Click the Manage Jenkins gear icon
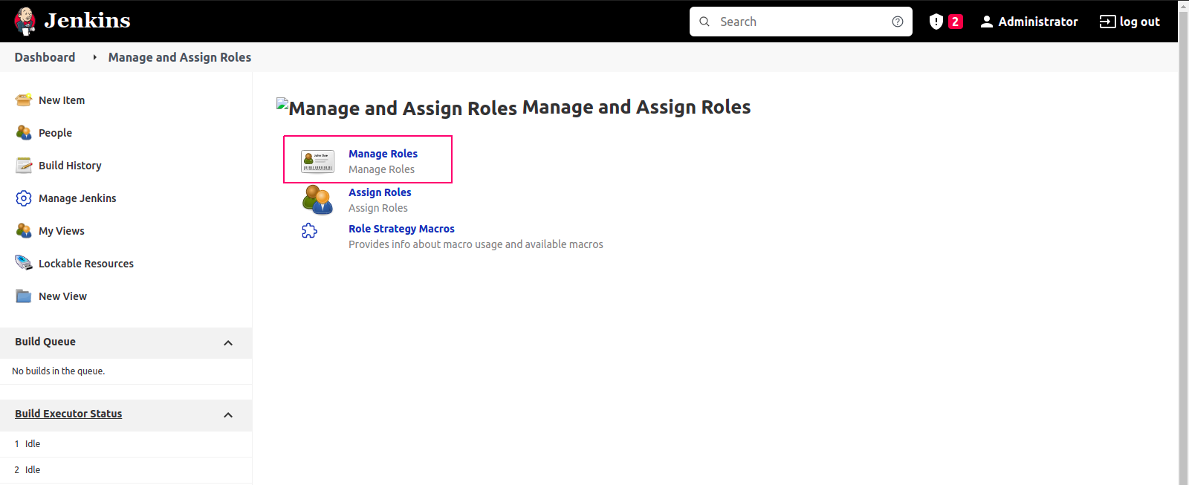The image size is (1189, 485). click(24, 198)
